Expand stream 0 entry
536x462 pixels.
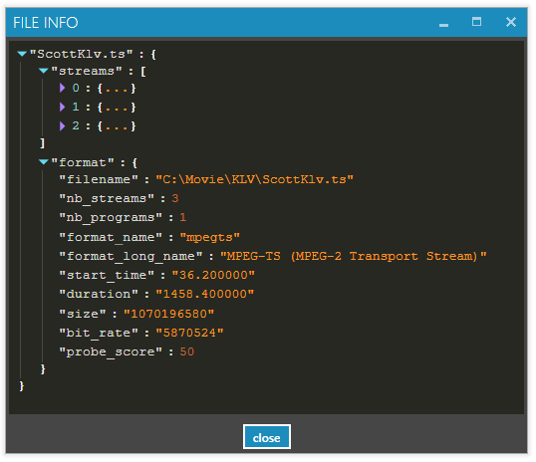(x=62, y=89)
